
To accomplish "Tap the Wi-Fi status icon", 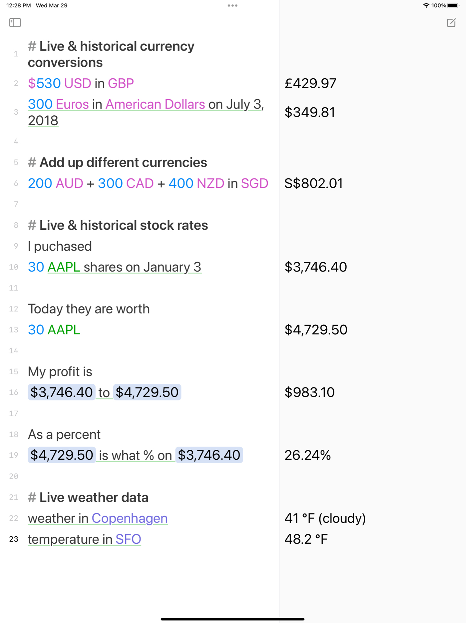I will point(426,5).
